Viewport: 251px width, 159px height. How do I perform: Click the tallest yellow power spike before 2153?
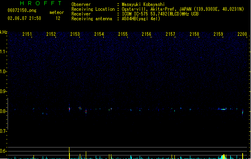click(x=69, y=153)
